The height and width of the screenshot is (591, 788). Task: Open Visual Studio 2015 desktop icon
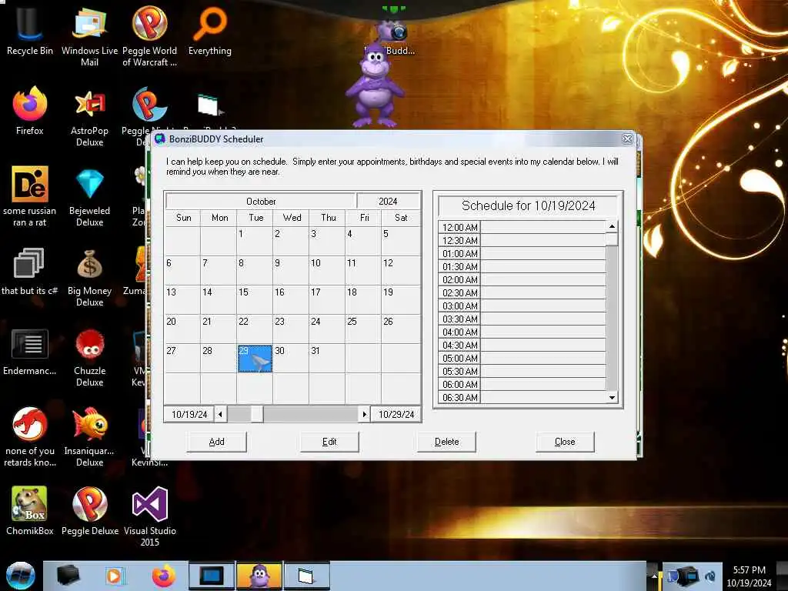click(x=150, y=516)
